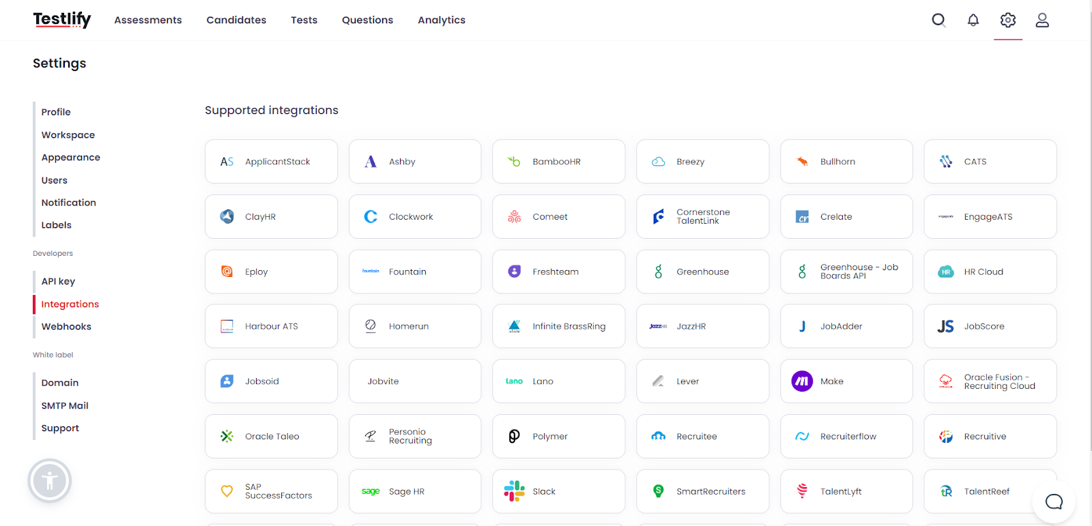Viewport: 1092px width, 526px height.
Task: Select Profile in settings sidebar
Action: (x=56, y=112)
